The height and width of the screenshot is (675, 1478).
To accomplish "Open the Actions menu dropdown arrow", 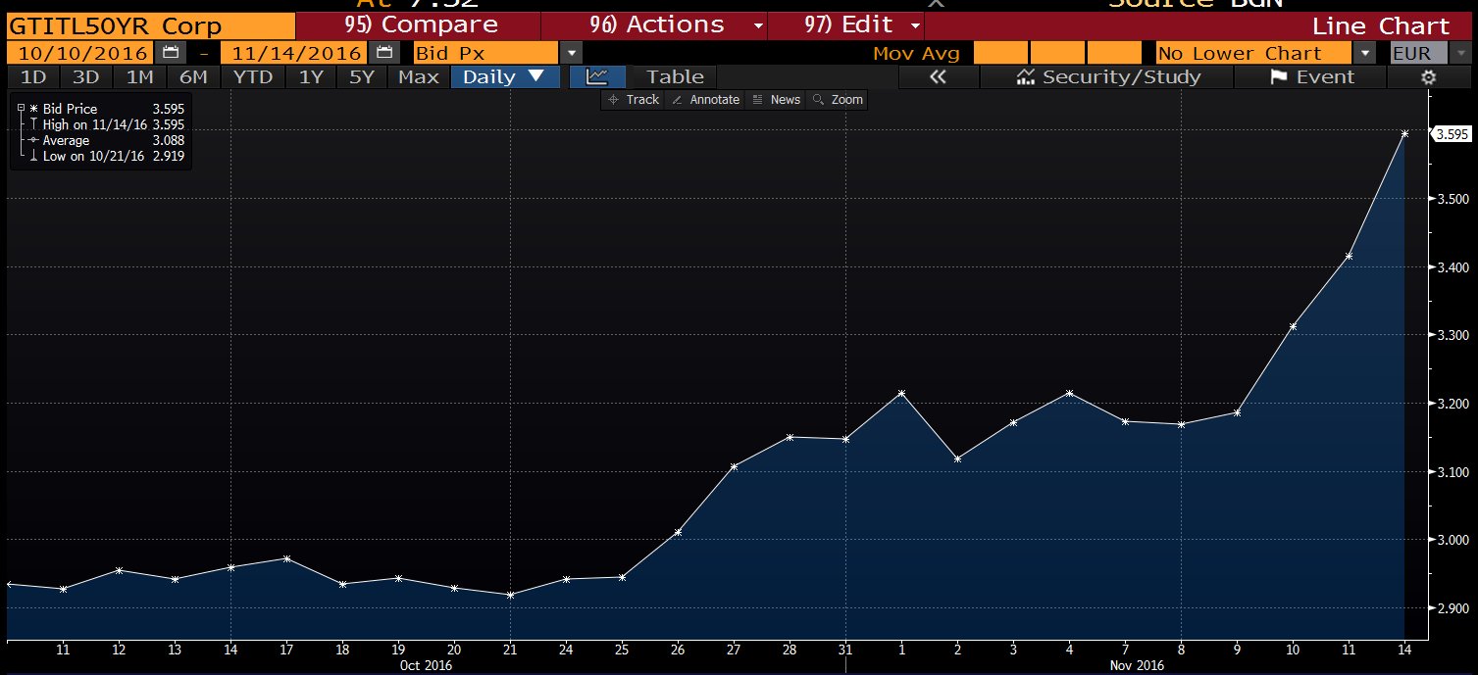I will click(756, 25).
